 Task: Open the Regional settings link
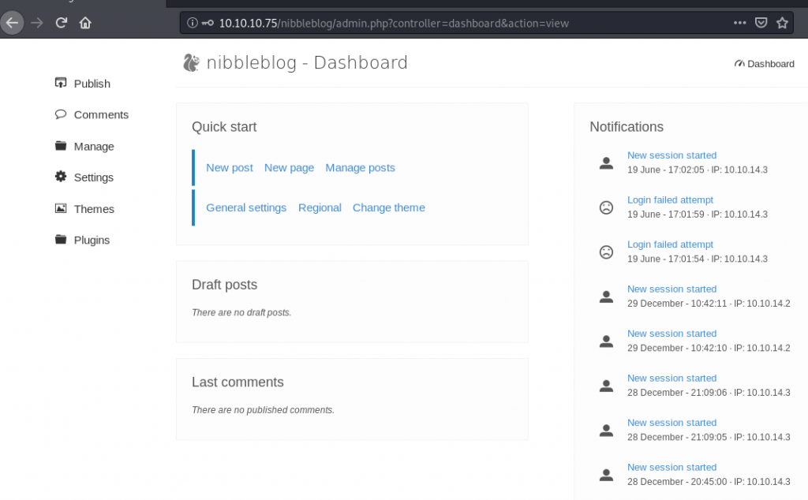pos(320,207)
